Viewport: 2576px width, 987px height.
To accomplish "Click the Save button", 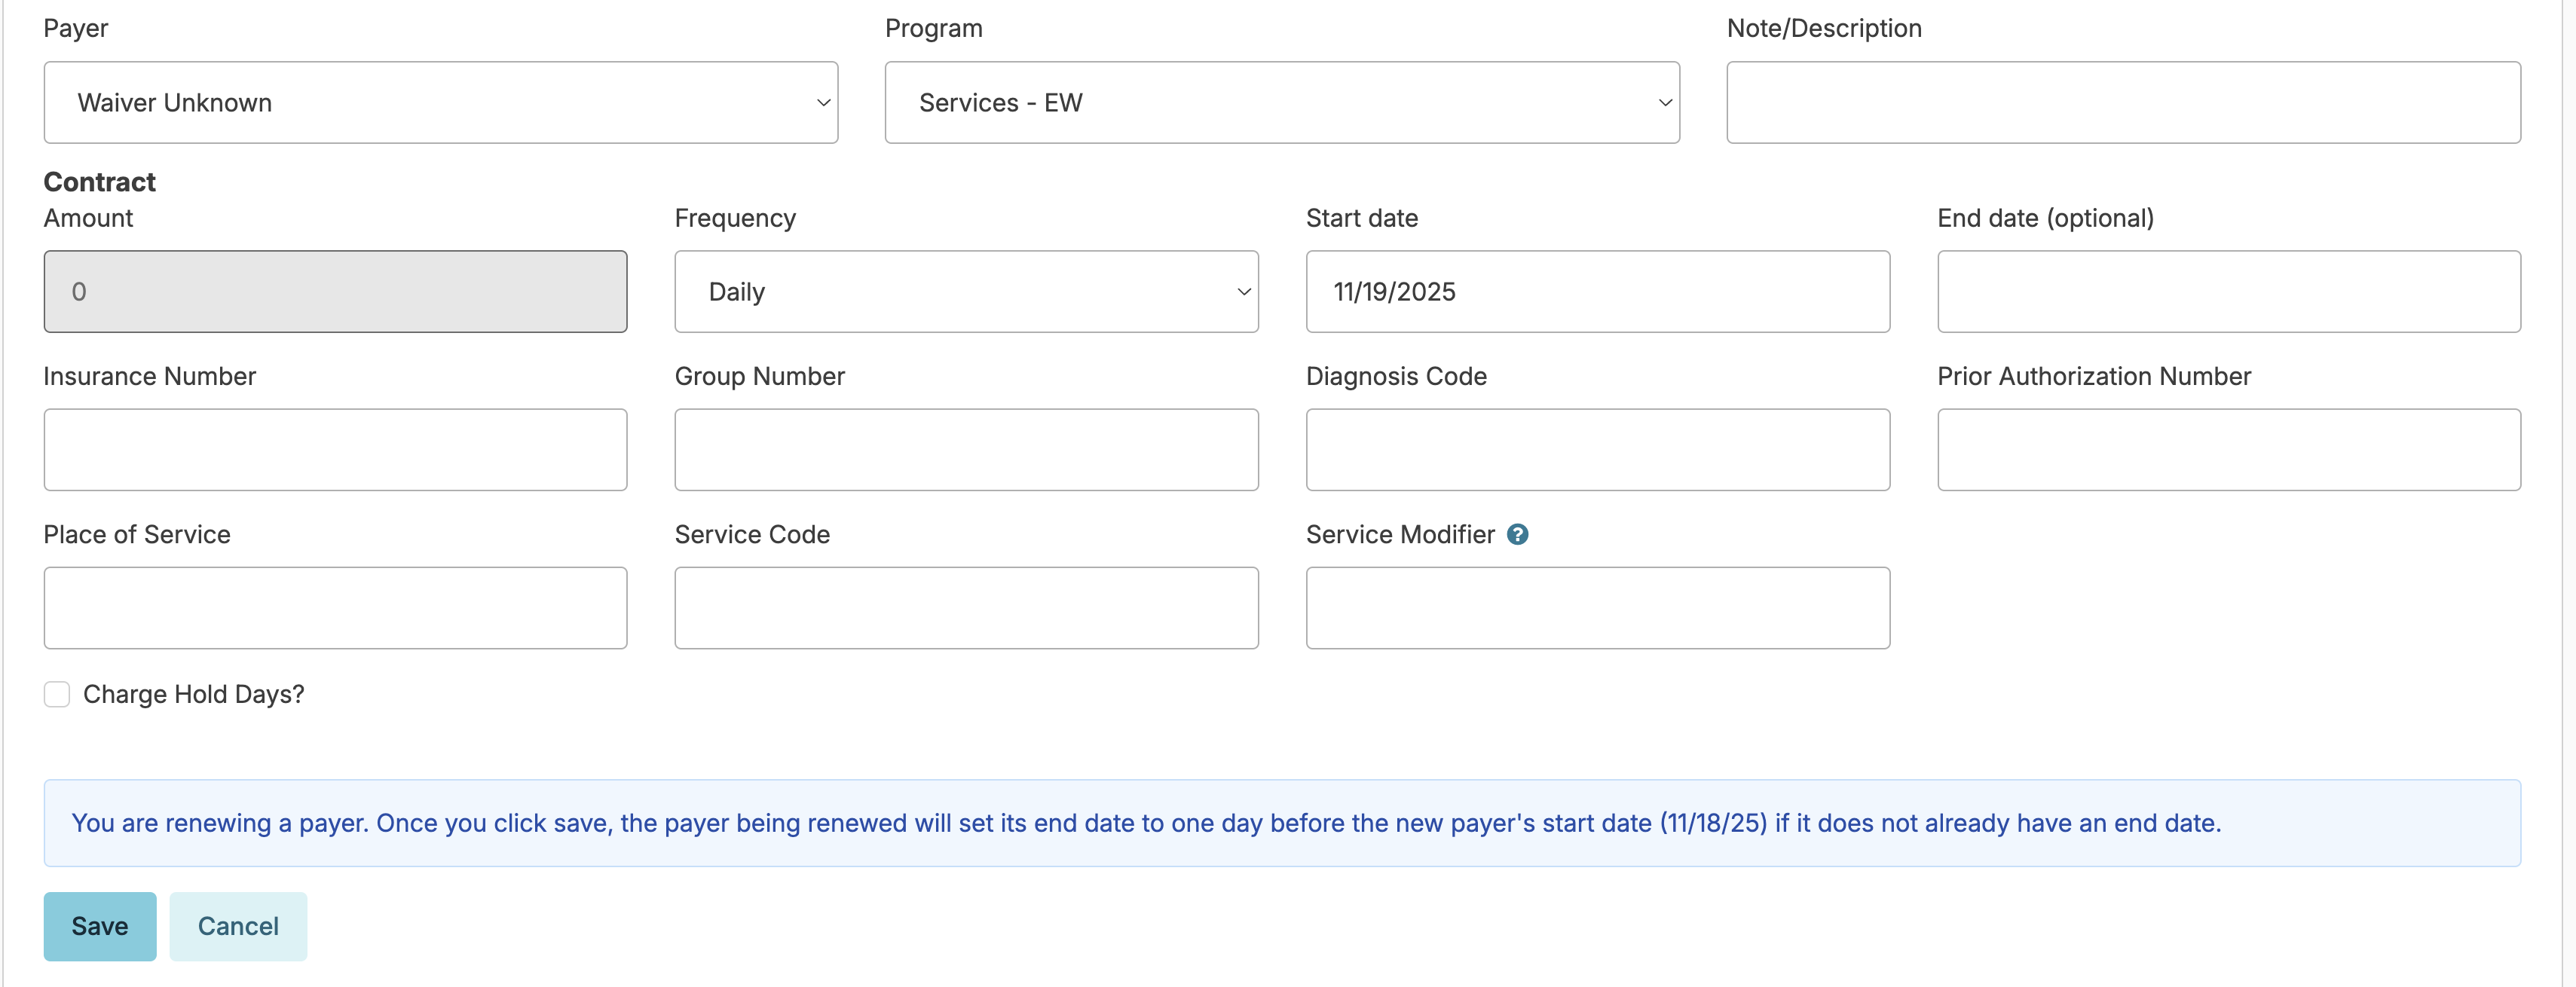I will coord(99,926).
